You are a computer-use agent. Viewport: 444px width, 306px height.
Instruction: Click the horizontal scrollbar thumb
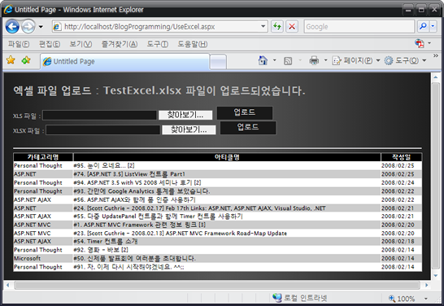coord(217,285)
